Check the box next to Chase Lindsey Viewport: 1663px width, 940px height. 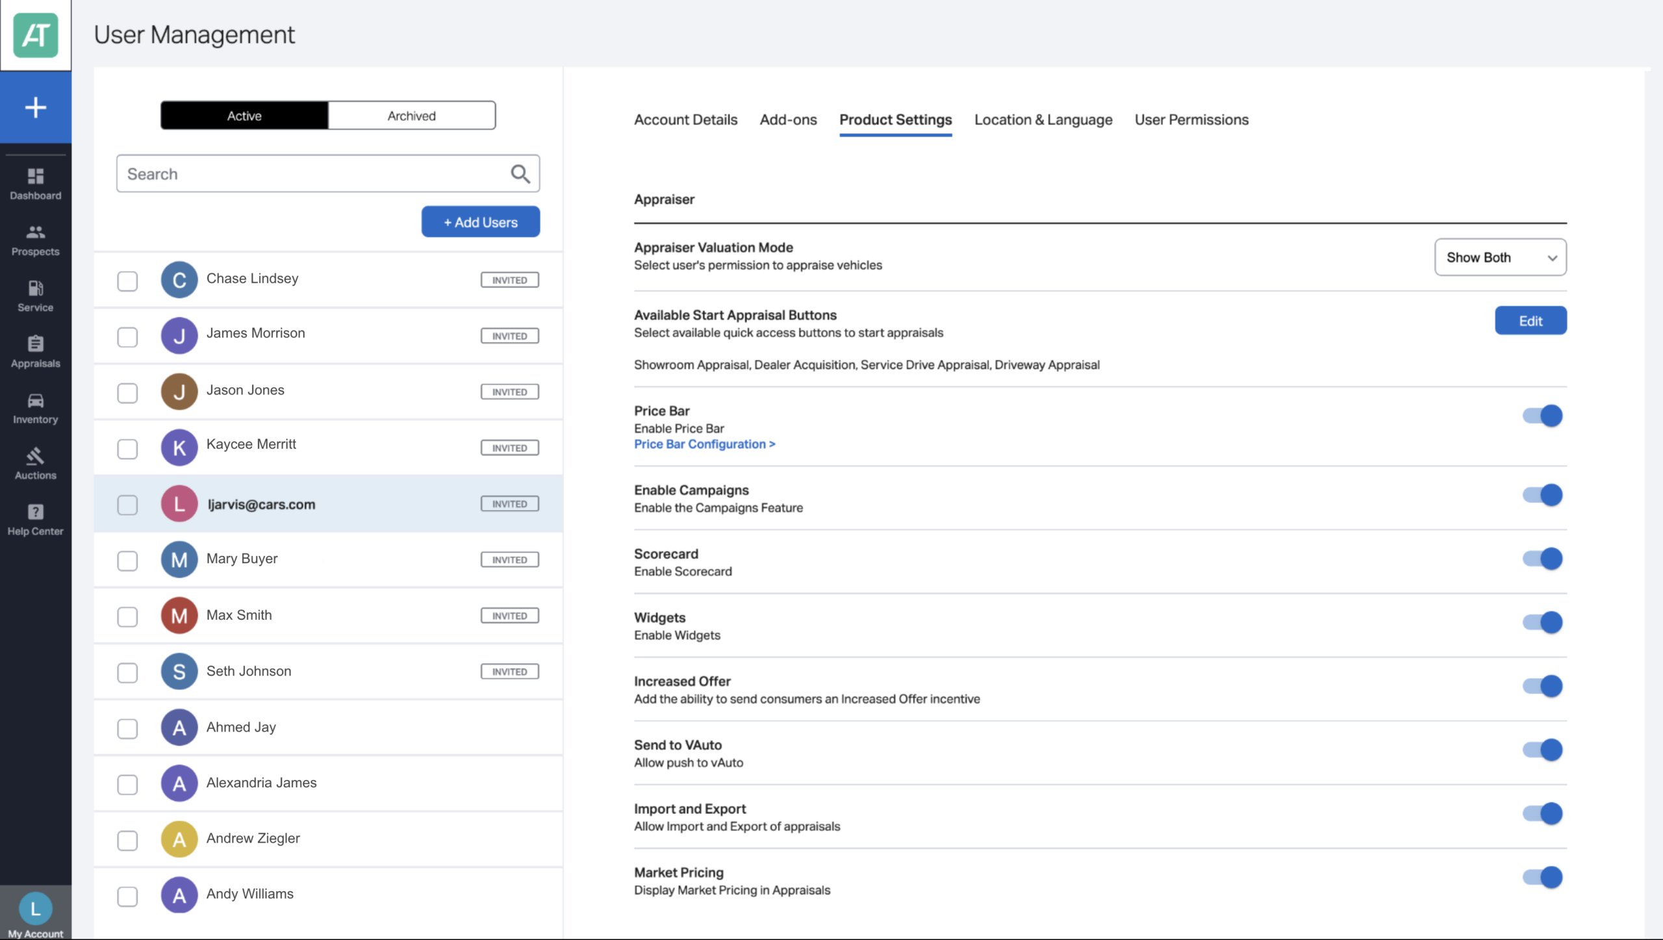pos(127,281)
